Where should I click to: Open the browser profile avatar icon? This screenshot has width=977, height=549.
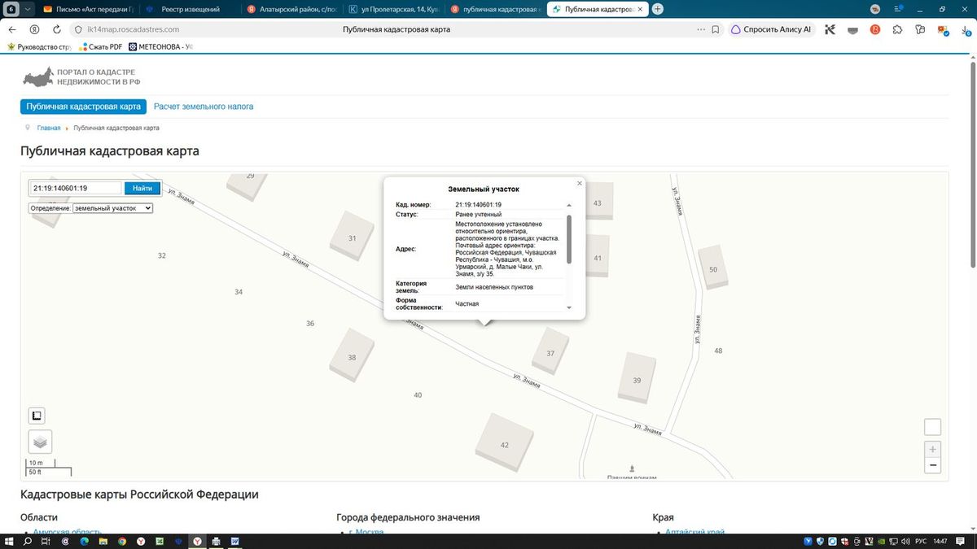tap(875, 9)
